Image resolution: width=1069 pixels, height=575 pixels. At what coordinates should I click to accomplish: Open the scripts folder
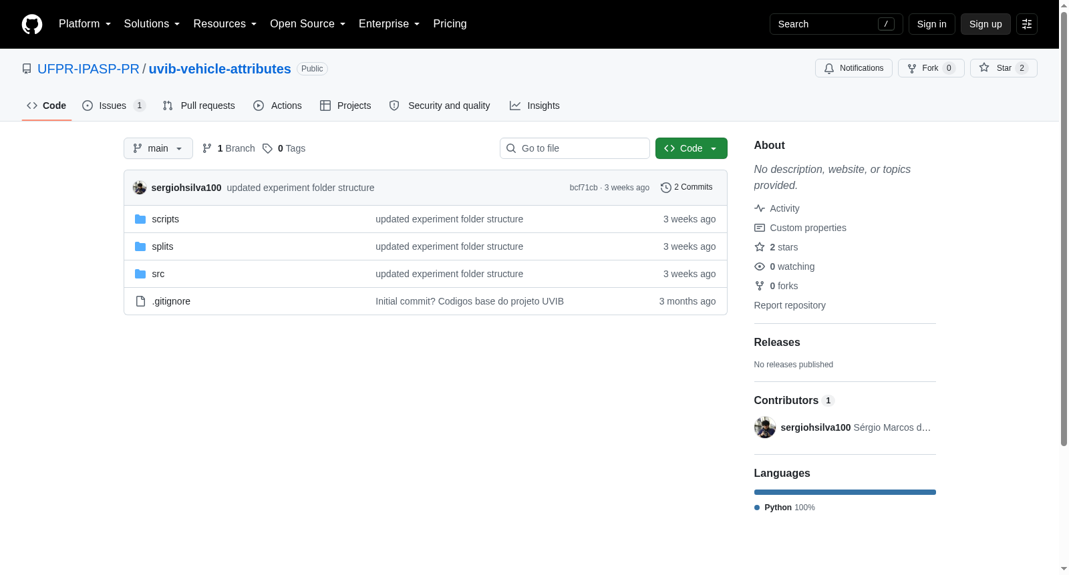pos(165,219)
